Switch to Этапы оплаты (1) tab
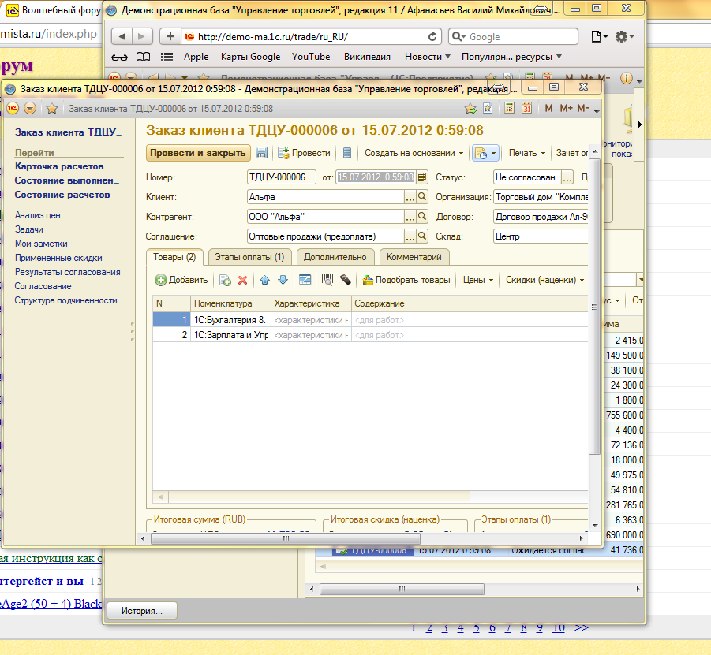Screen dimensions: 711x655 pyautogui.click(x=249, y=257)
